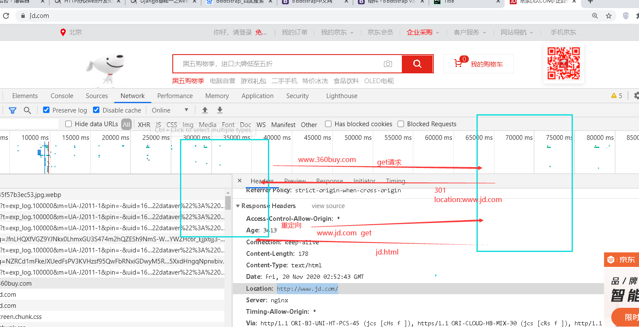Click the red location pin for 北京

point(63,32)
